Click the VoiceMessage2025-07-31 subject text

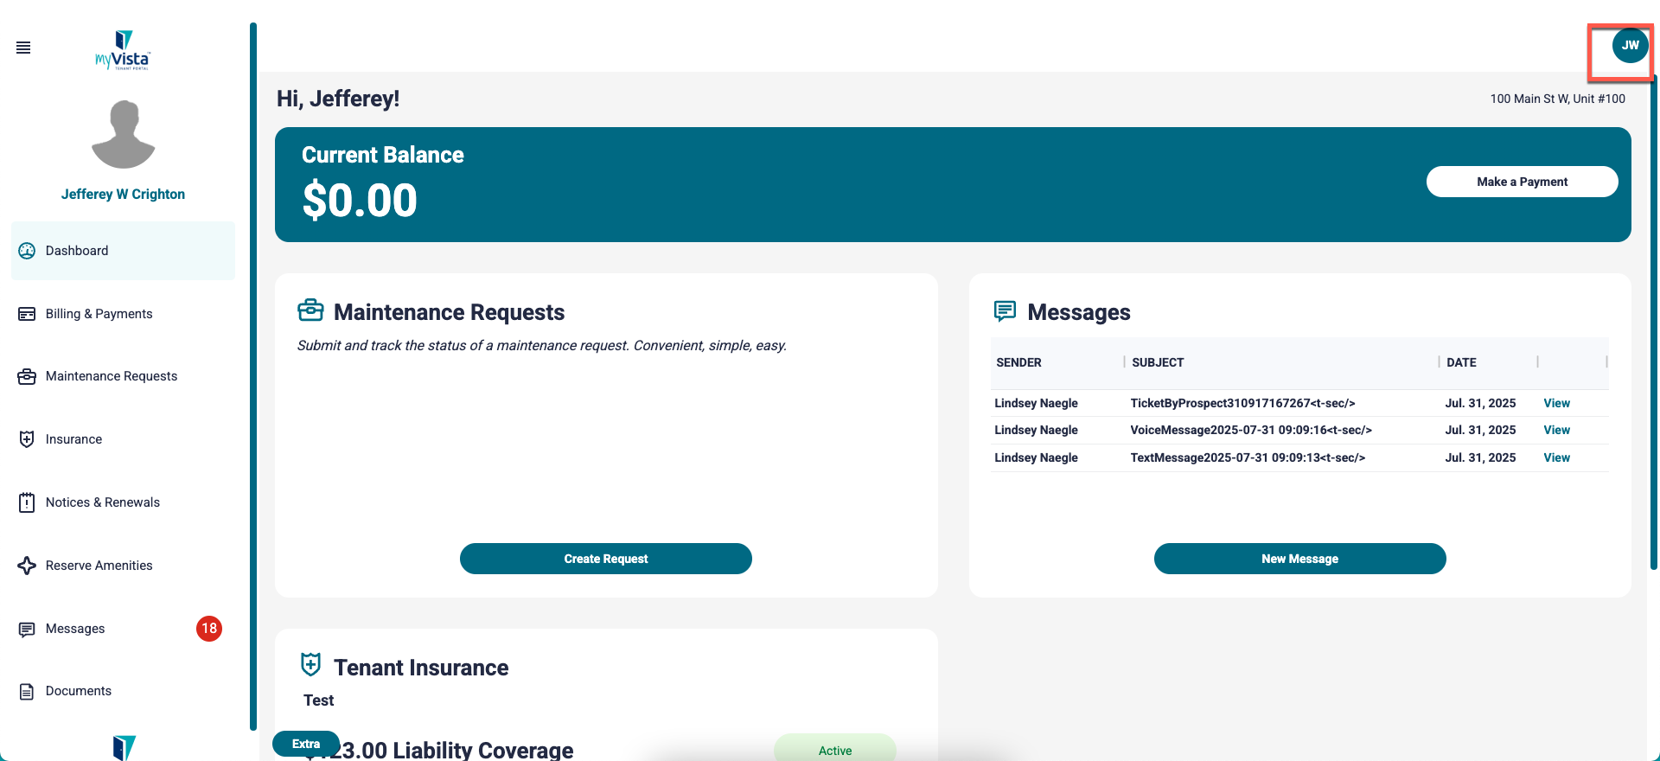[x=1251, y=430]
